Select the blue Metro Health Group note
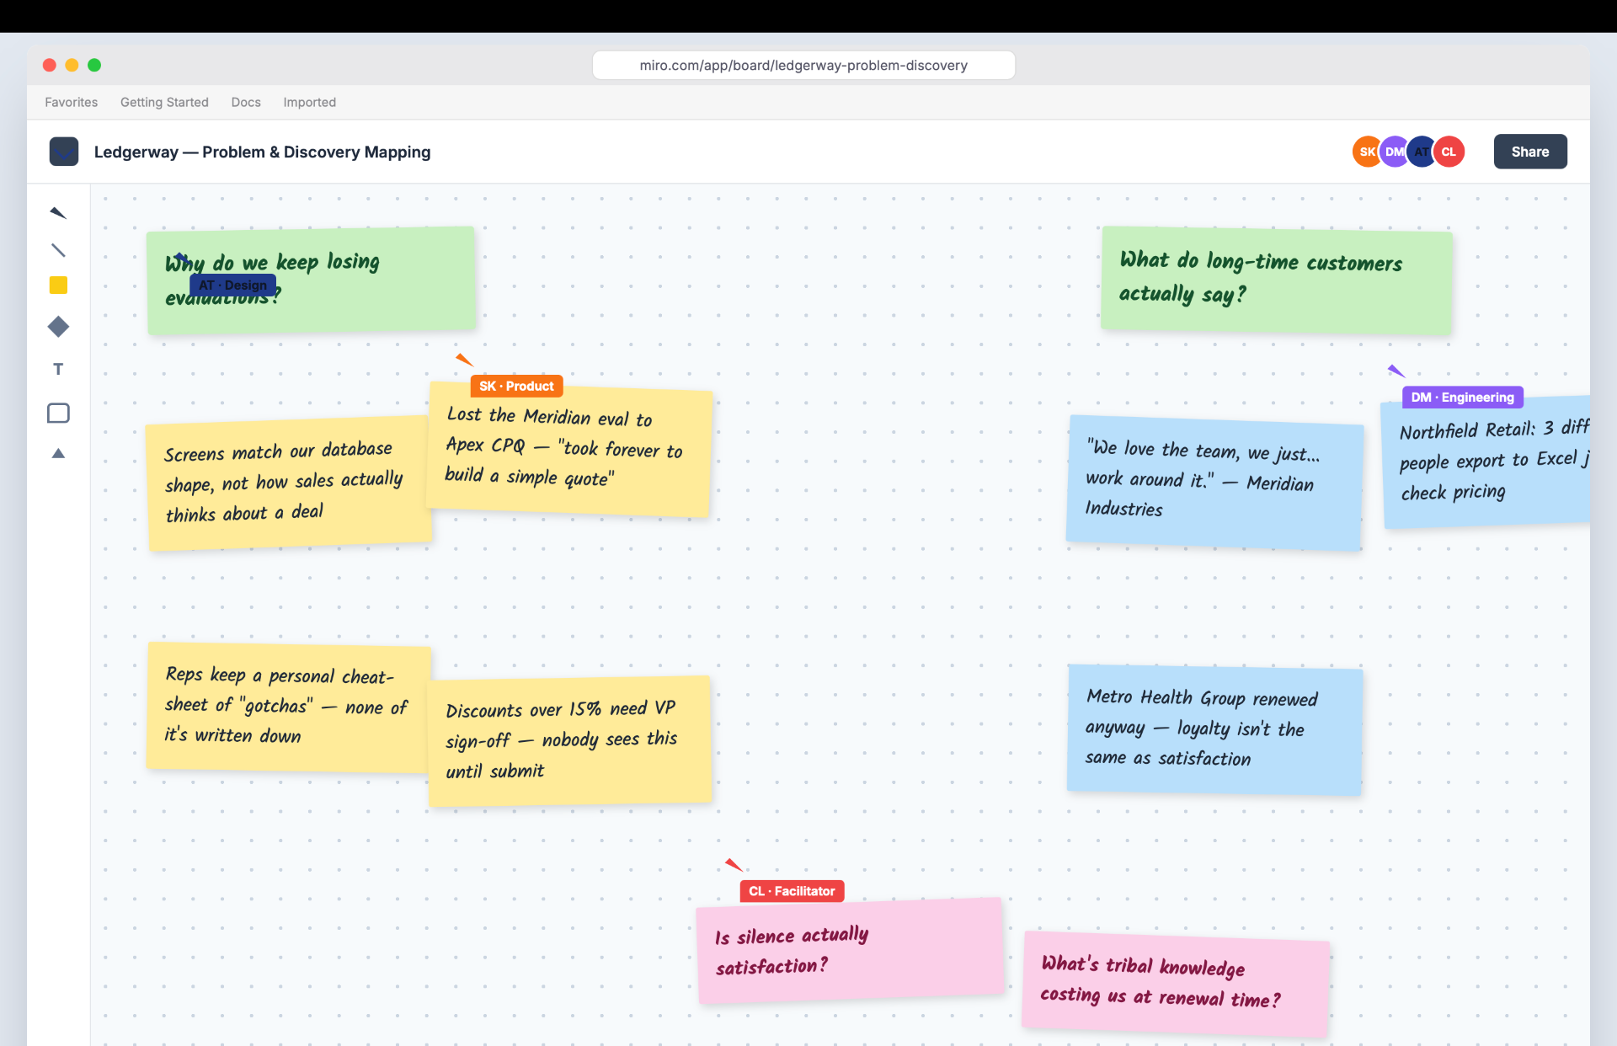Image resolution: width=1617 pixels, height=1046 pixels. (x=1214, y=729)
